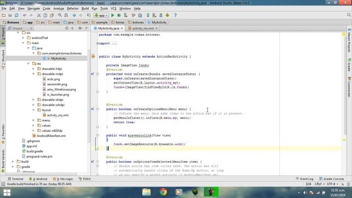The image size is (352, 198).
Task: Click the Make Project icon
Action: pyautogui.click(x=89, y=15)
